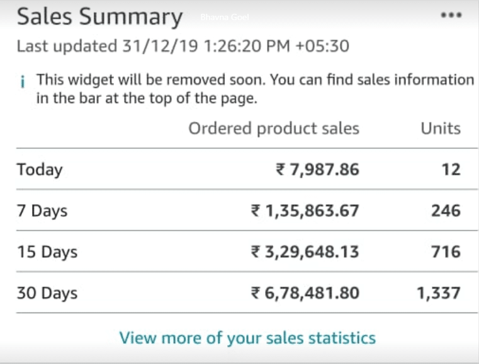Screen dimensions: 479x364
Task: Click the 1,337 units value
Action: [x=439, y=294]
